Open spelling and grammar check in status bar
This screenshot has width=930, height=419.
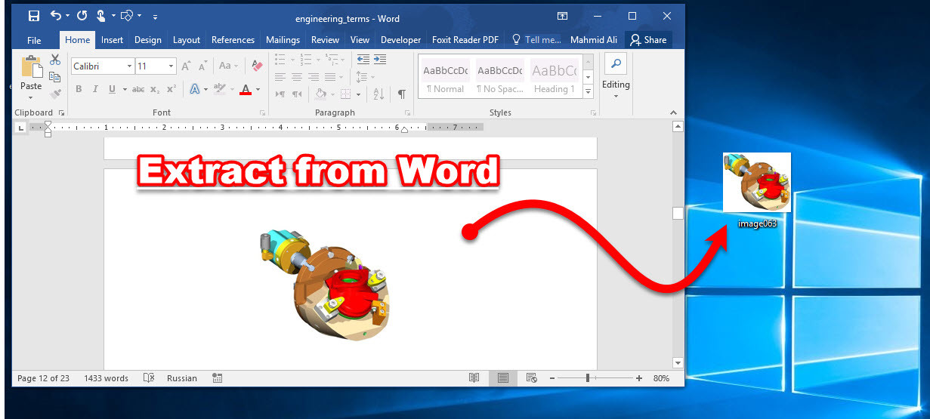pos(150,378)
